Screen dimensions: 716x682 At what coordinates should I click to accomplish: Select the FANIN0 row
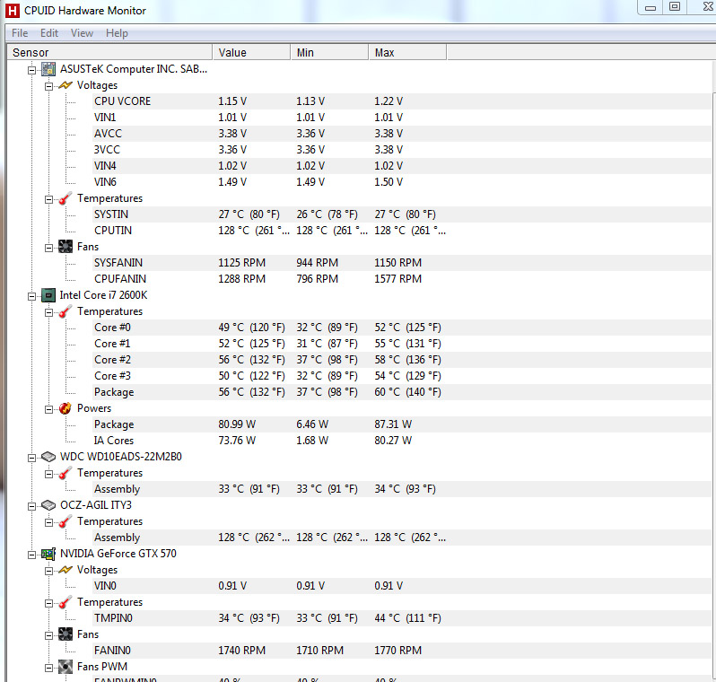click(402, 651)
